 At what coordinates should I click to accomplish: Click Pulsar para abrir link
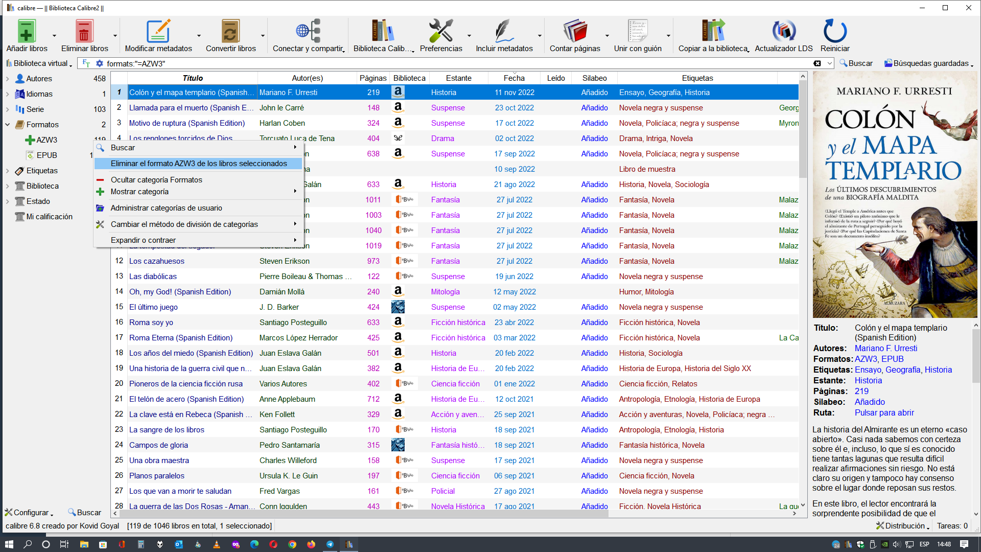click(884, 413)
